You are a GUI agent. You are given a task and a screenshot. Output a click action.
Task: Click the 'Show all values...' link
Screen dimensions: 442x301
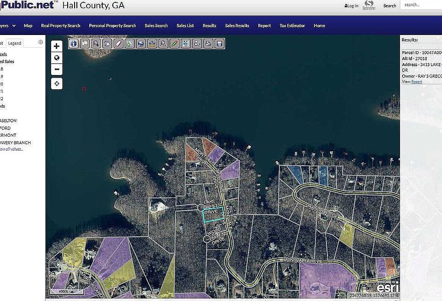[11, 149]
